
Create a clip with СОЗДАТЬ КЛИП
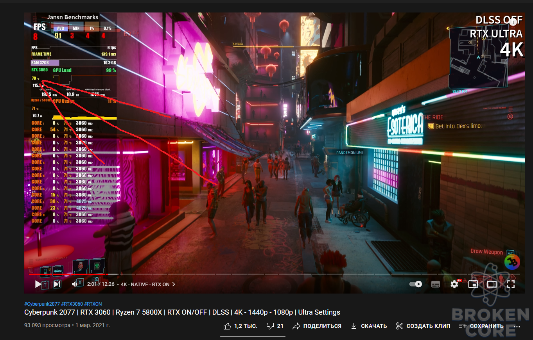423,326
